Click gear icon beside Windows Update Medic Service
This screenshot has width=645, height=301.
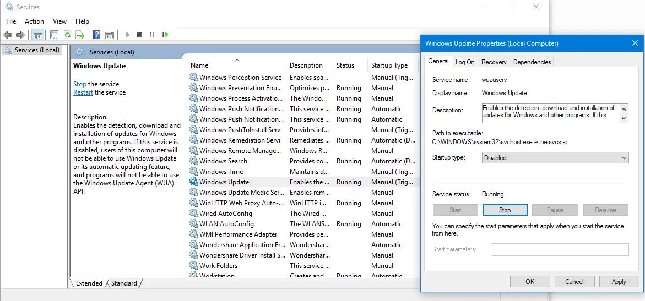coord(194,193)
